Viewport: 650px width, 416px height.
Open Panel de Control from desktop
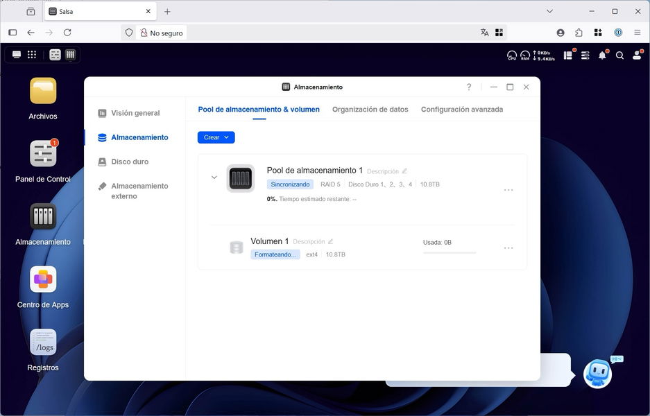point(43,153)
